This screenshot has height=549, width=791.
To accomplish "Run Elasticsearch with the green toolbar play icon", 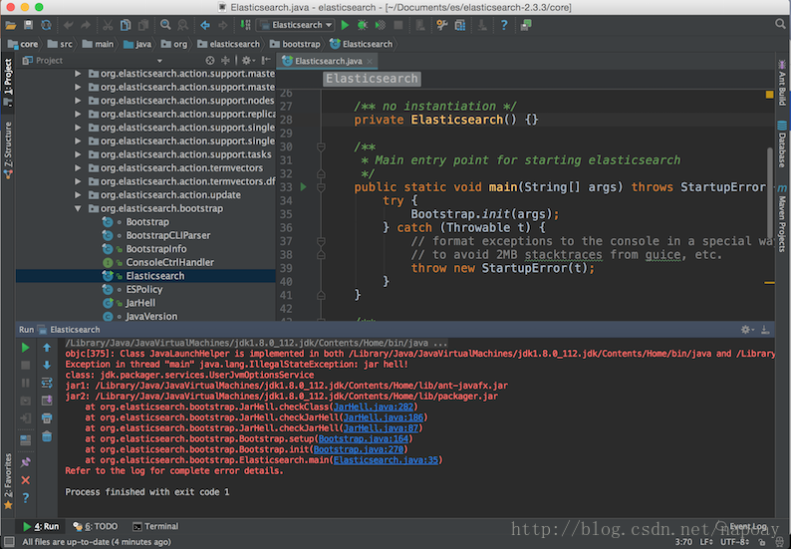I will click(x=345, y=25).
